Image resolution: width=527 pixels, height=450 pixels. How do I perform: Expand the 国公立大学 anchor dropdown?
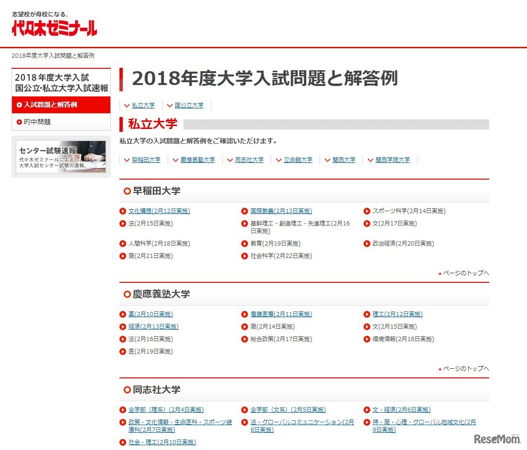point(189,105)
